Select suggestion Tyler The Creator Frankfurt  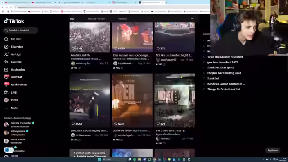pos(225,57)
